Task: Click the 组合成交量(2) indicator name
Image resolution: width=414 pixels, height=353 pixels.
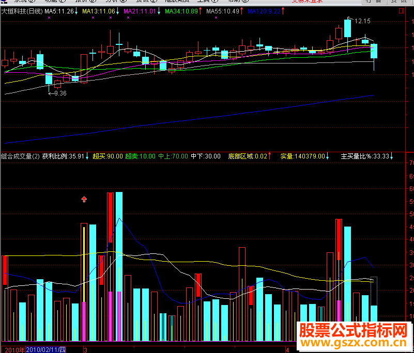Action: (20, 156)
